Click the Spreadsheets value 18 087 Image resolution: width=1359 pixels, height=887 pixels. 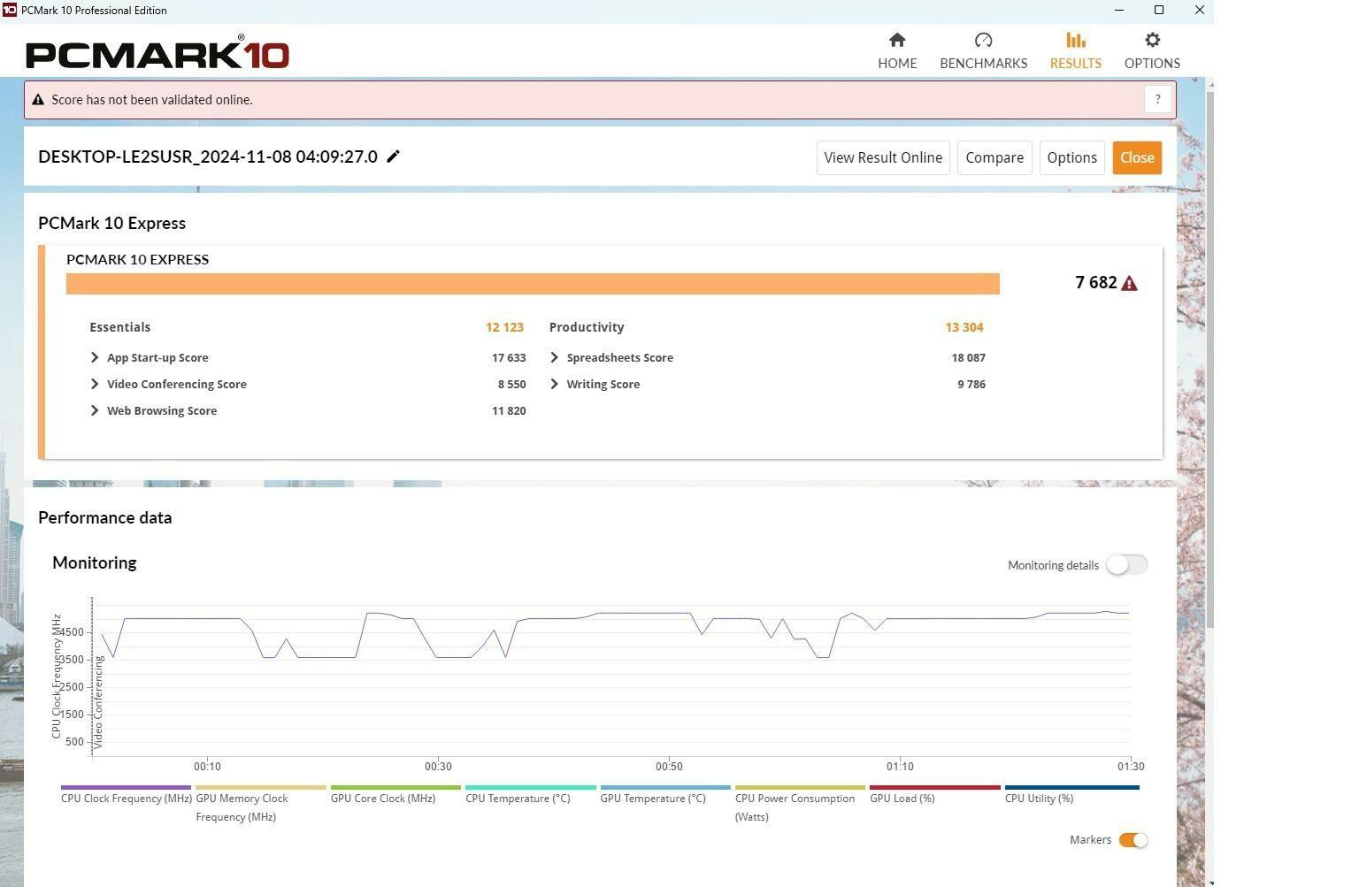tap(968, 357)
